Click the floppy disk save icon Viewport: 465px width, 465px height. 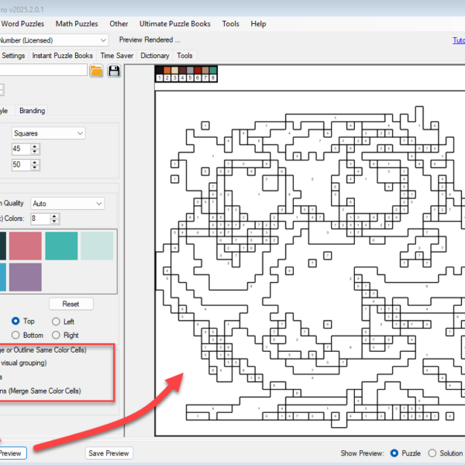114,71
